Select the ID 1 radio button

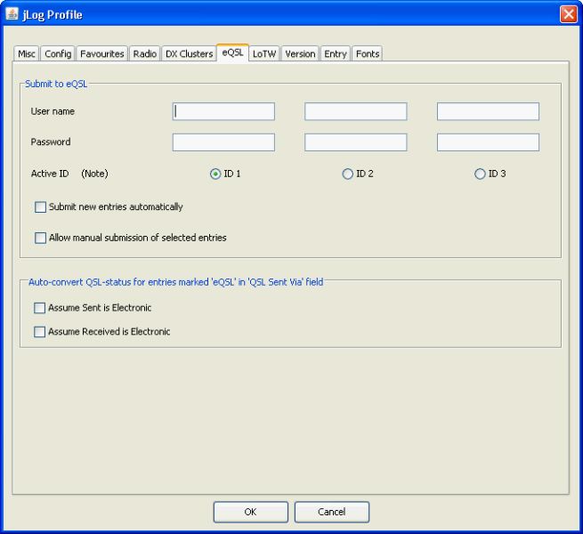point(215,174)
